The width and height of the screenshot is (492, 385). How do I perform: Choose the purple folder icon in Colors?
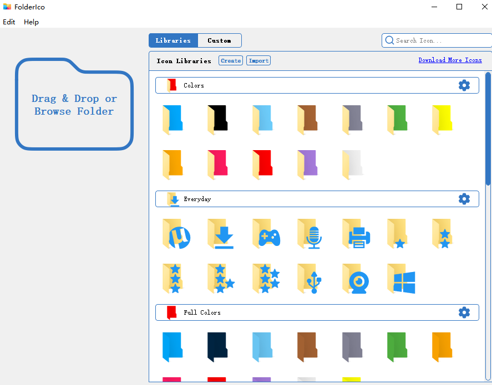click(307, 165)
